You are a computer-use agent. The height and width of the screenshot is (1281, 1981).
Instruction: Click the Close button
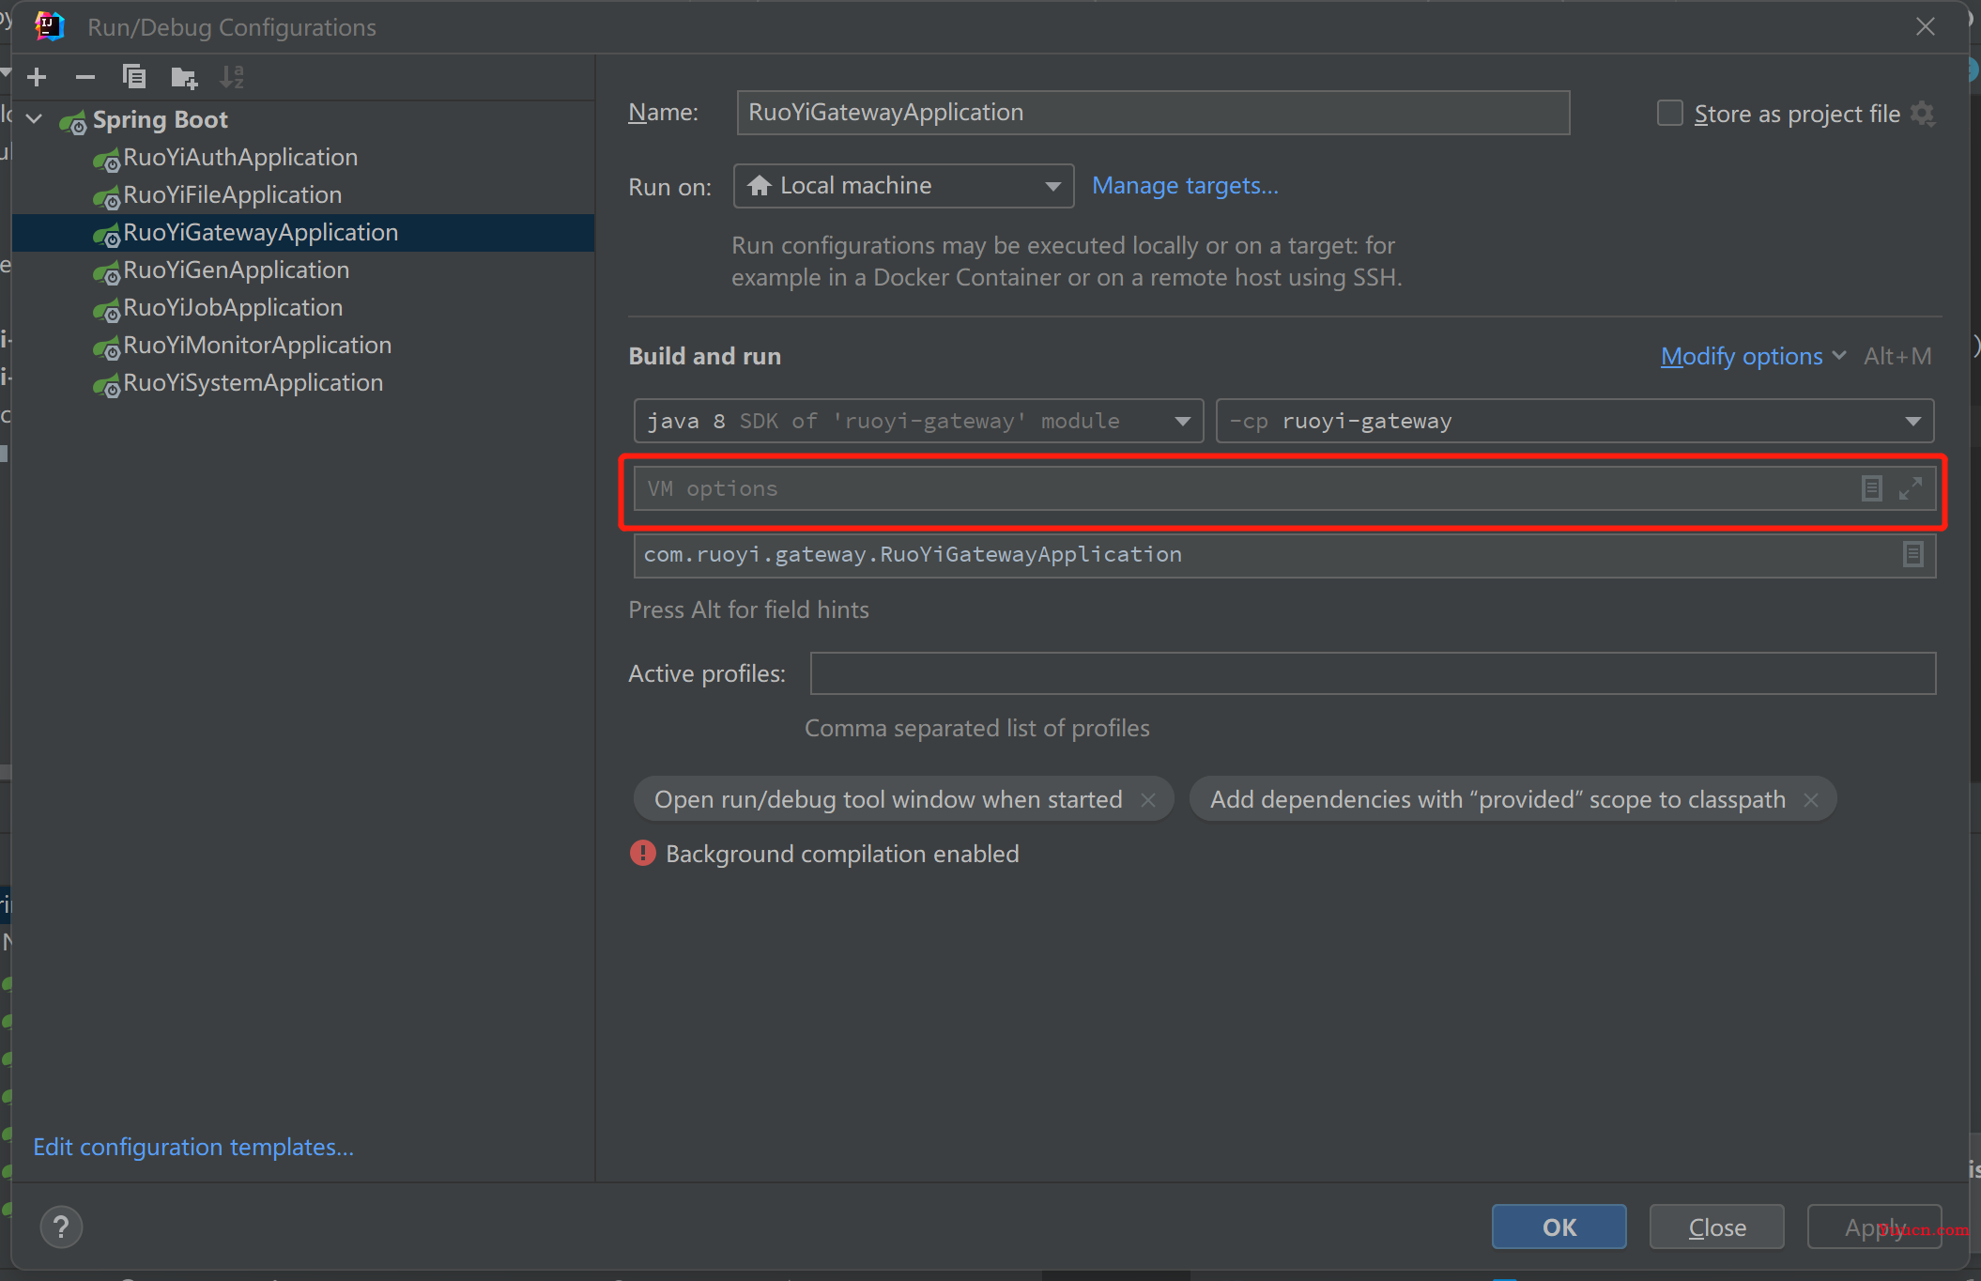point(1717,1227)
